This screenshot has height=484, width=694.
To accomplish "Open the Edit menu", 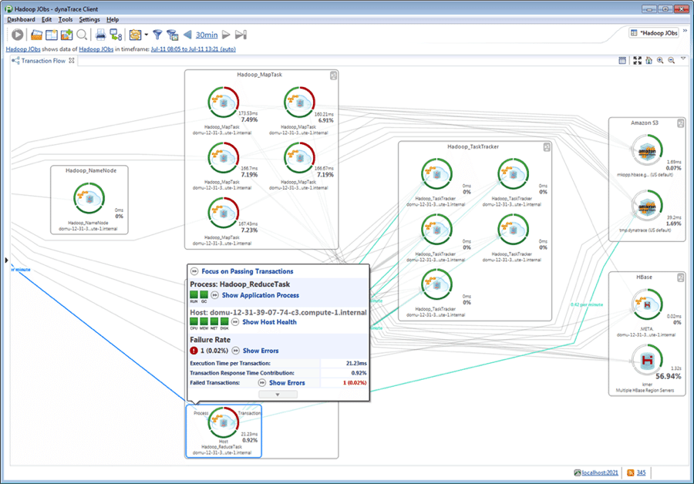I will click(x=46, y=19).
